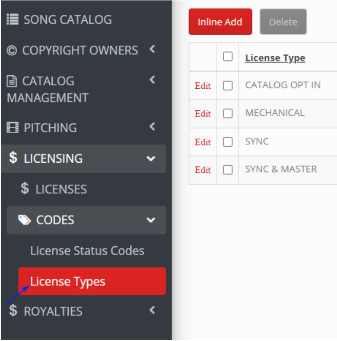Click the Licenses dollar icon
Screen dimensions: 337x341
point(25,188)
